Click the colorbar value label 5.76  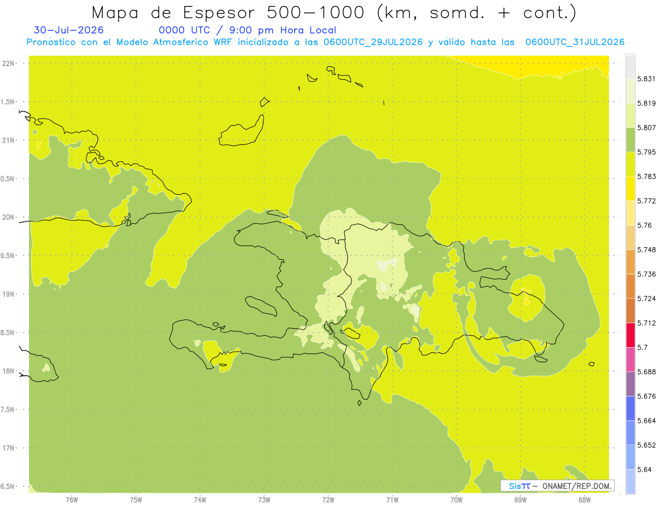click(x=644, y=225)
